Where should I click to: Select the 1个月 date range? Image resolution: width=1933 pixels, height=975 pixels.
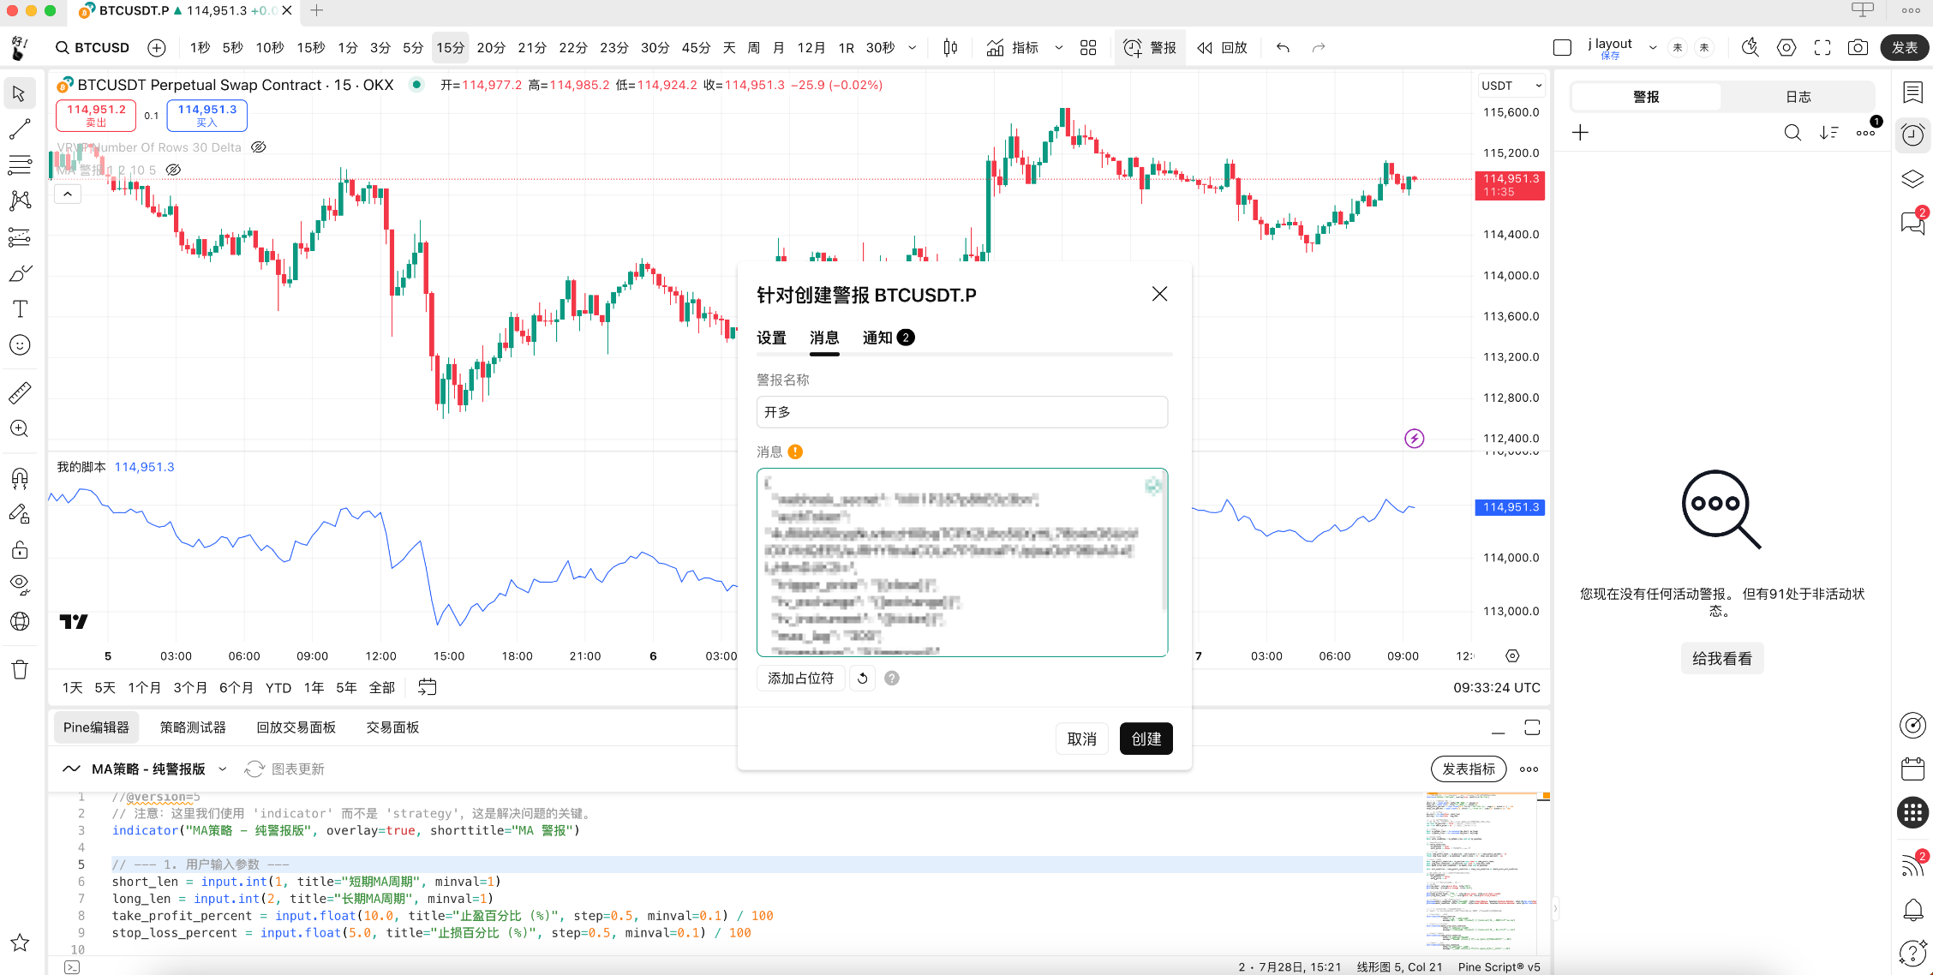pyautogui.click(x=144, y=687)
